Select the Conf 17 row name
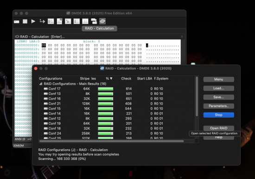 pyautogui.click(x=54, y=89)
